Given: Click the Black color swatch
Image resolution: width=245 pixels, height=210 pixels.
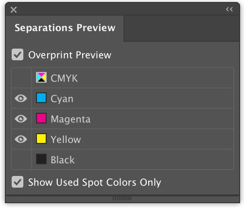Looking at the screenshot, I should (41, 159).
